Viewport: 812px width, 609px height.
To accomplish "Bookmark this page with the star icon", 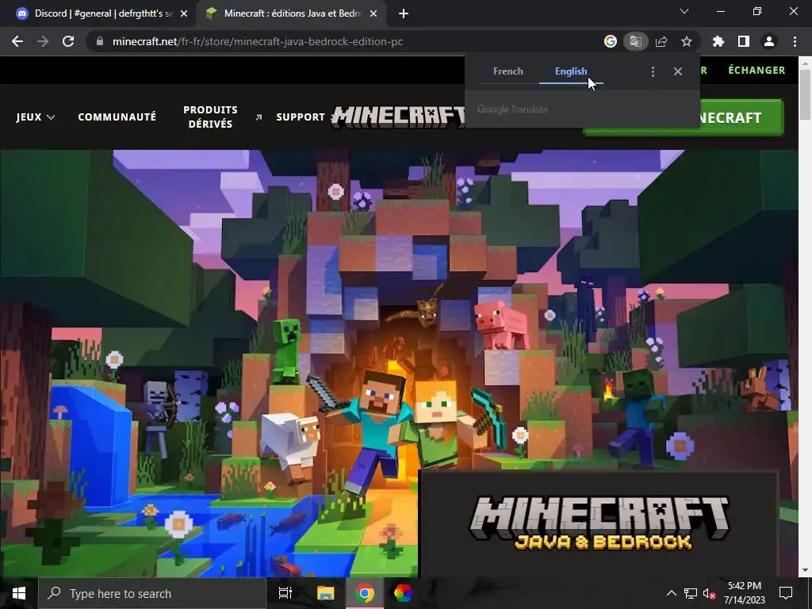I will tap(687, 41).
